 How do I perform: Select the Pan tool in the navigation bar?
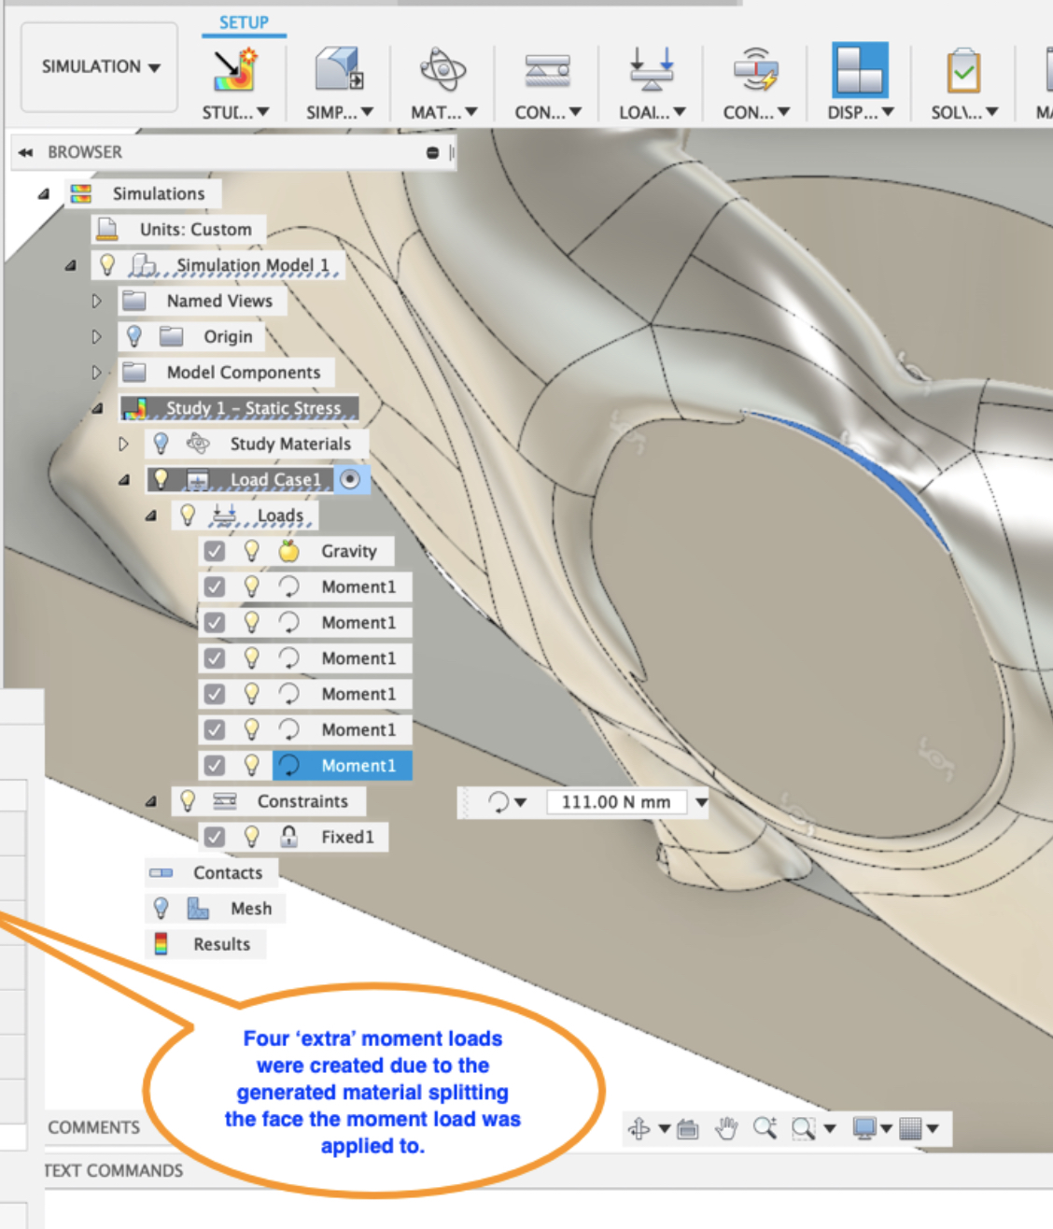(724, 1128)
